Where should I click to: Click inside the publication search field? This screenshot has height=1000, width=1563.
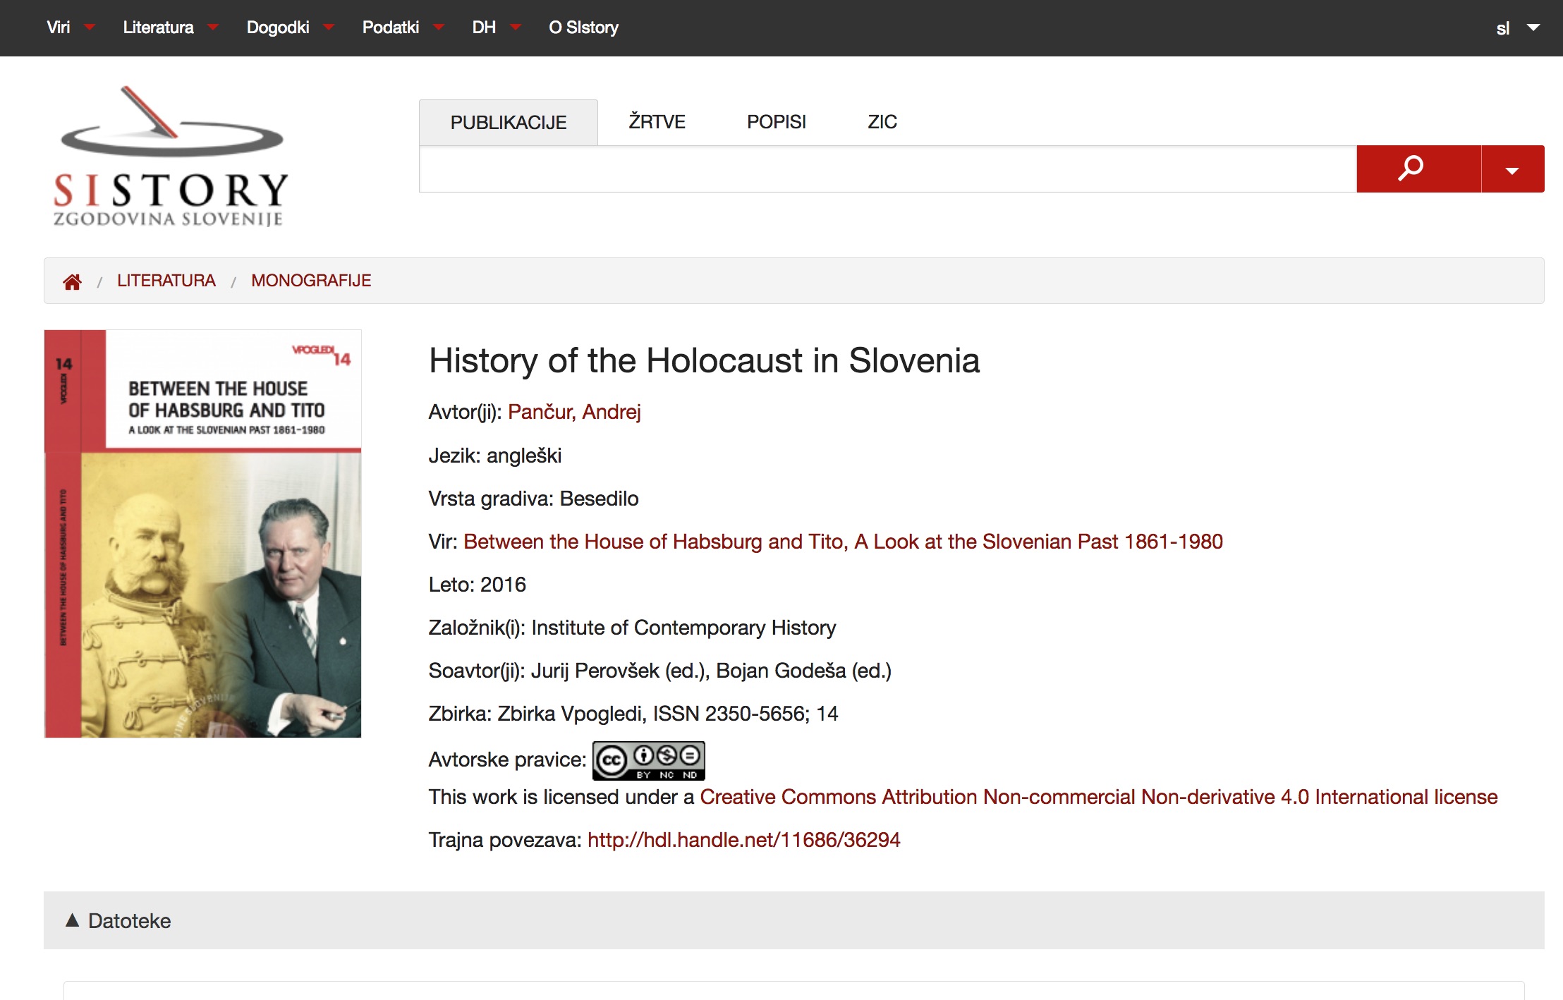pyautogui.click(x=882, y=168)
